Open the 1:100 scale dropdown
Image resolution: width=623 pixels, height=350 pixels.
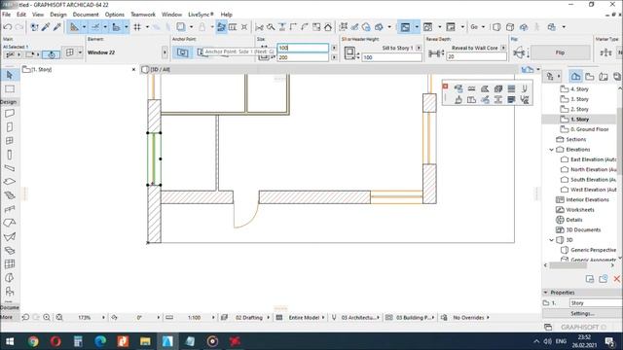213,318
